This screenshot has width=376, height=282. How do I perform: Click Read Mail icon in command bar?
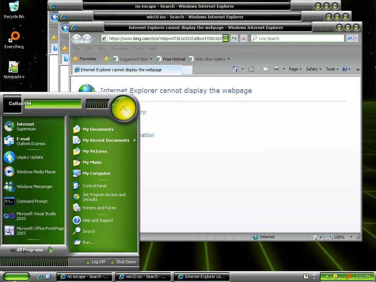266,69
